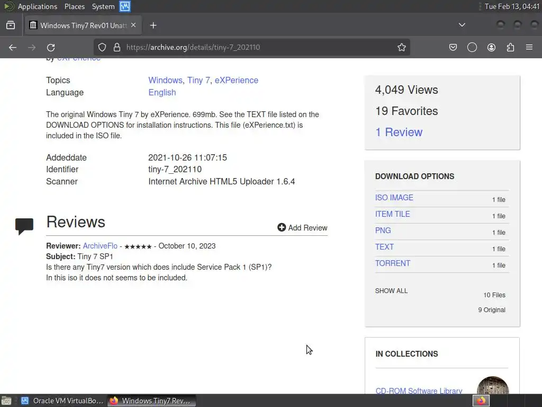The height and width of the screenshot is (407, 542).
Task: Click SHOW ALL download files
Action: [x=391, y=291]
